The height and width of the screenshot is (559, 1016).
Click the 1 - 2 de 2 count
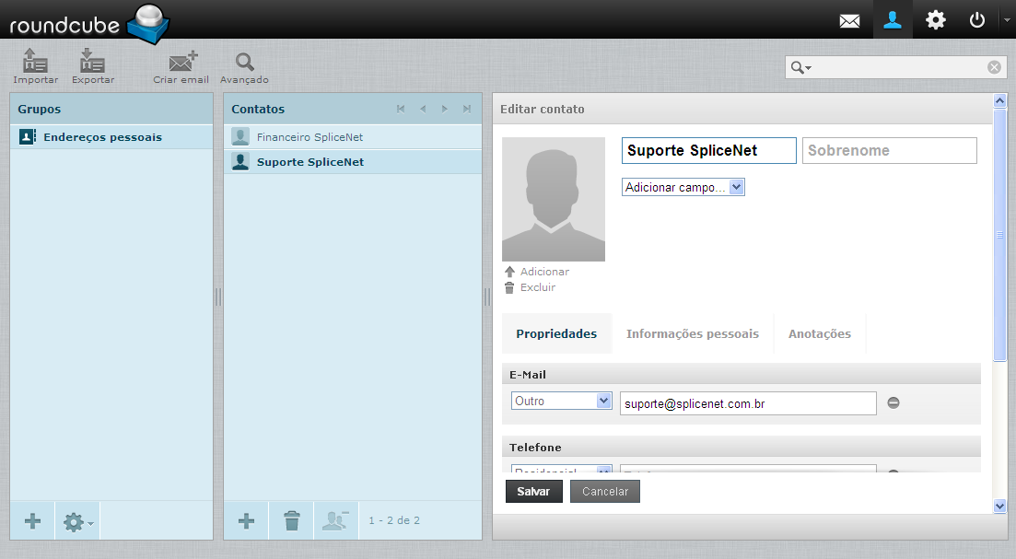394,520
